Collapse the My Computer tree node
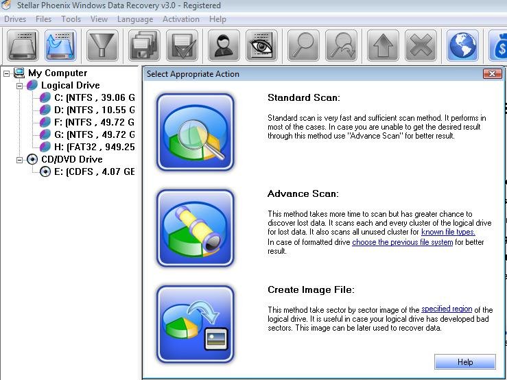The image size is (507, 380). pos(6,73)
